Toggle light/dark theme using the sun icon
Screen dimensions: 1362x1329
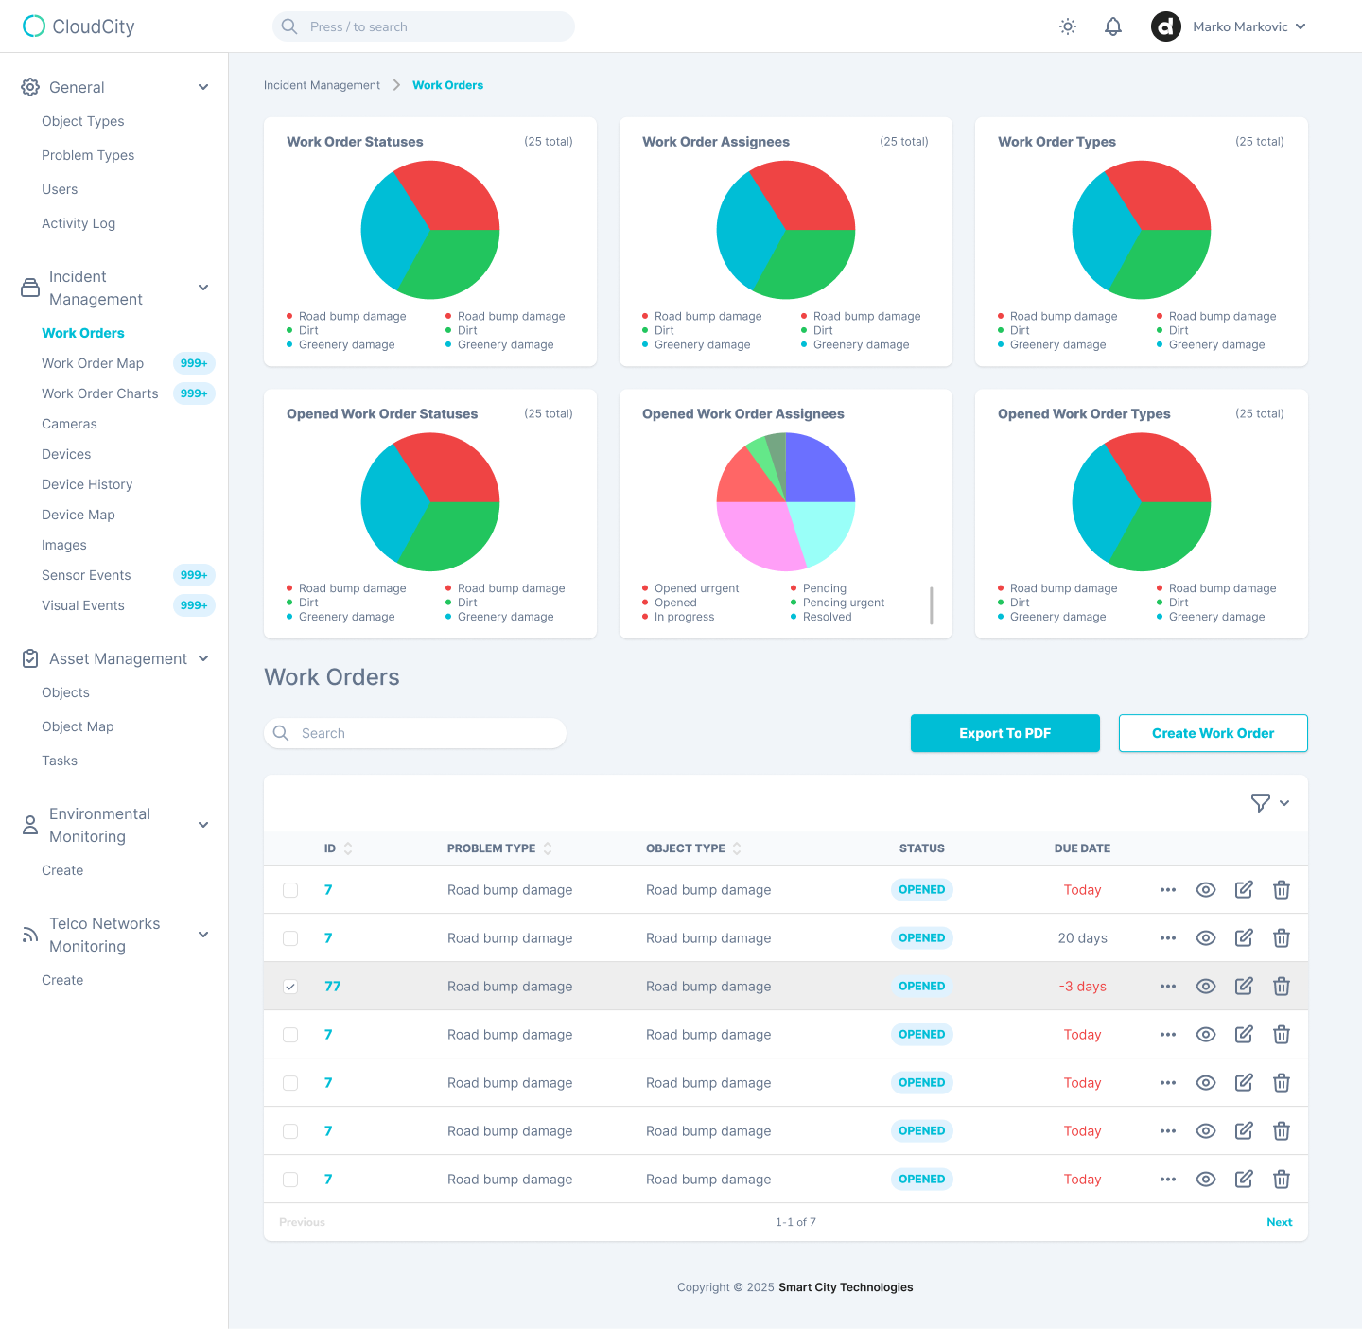(1067, 26)
